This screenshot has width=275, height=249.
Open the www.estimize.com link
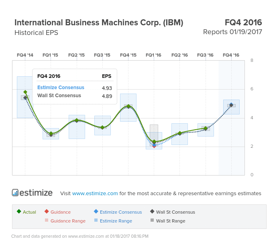point(95,193)
